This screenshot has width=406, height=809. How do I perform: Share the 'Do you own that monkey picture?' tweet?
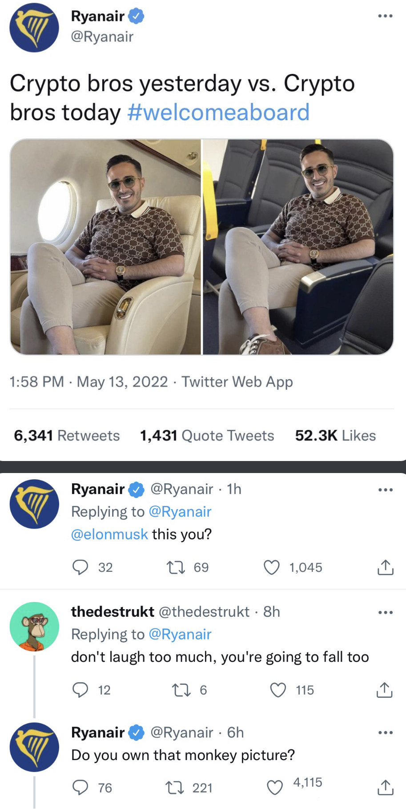point(385,788)
